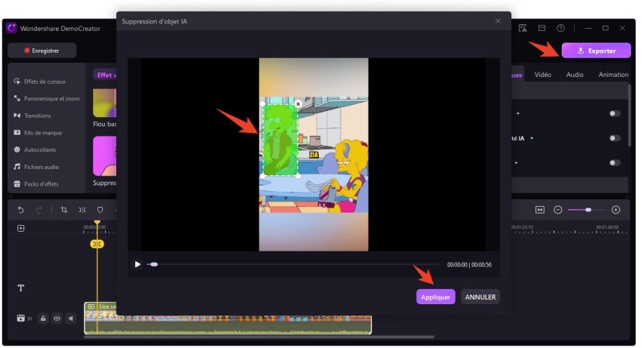Switch to the Animation properties tab
The height and width of the screenshot is (348, 642).
pyautogui.click(x=613, y=75)
